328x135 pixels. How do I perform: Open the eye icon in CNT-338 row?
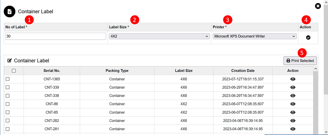pyautogui.click(x=293, y=96)
